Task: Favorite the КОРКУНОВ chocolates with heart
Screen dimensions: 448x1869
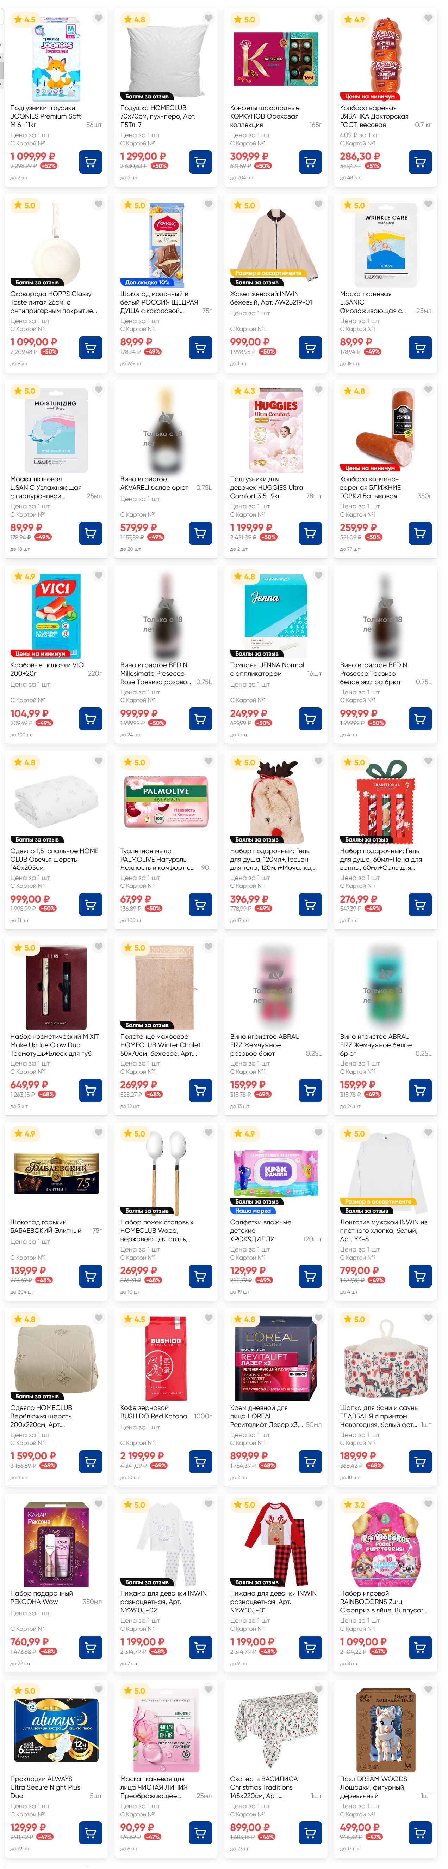Action: [318, 18]
